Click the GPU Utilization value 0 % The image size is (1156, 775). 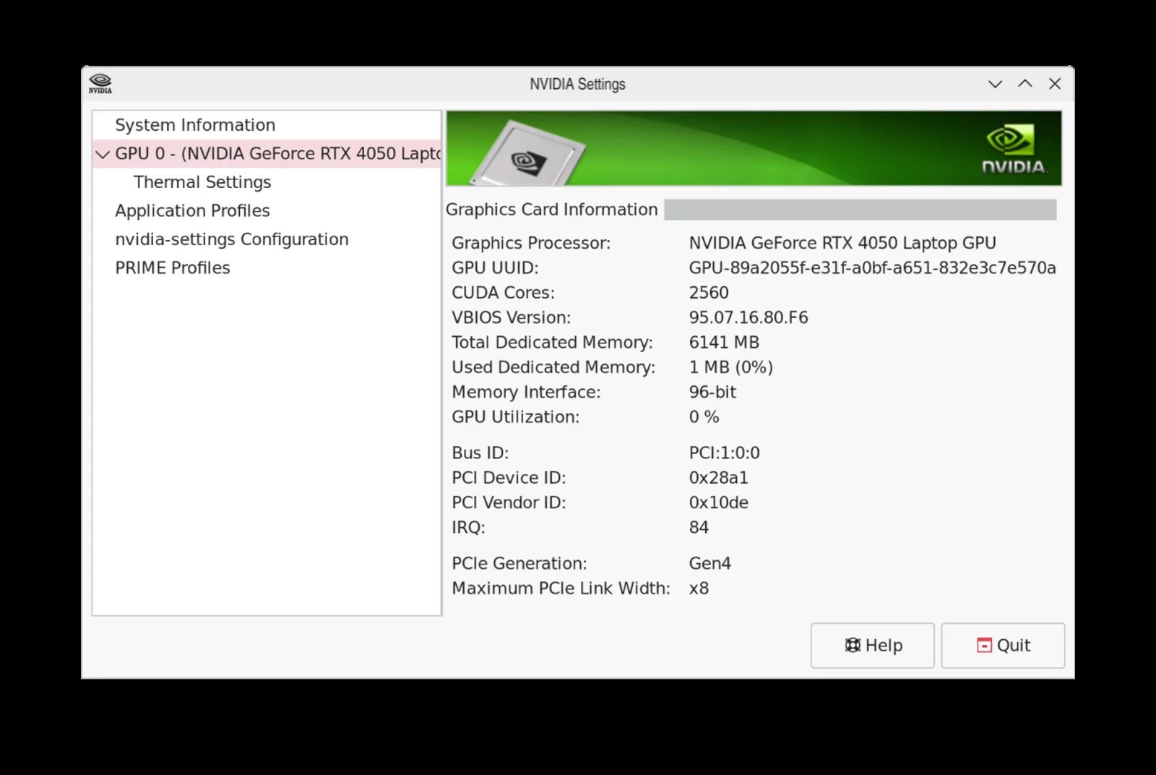point(704,417)
